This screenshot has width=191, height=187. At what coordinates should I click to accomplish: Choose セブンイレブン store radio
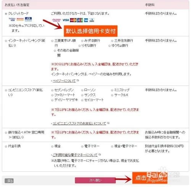coord(52,90)
